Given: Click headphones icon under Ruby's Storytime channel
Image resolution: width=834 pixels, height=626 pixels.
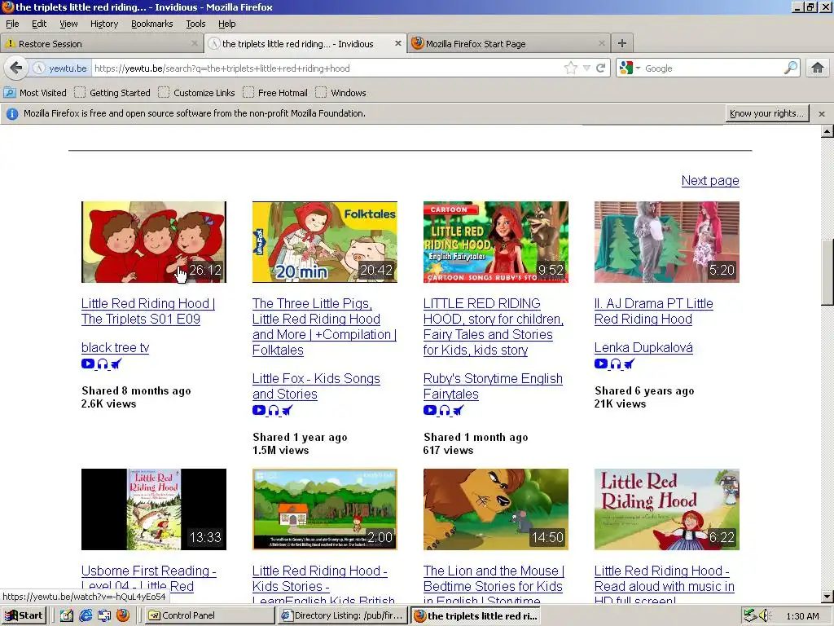Looking at the screenshot, I should [444, 410].
